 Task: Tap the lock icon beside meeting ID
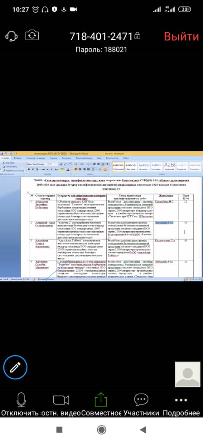point(137,36)
